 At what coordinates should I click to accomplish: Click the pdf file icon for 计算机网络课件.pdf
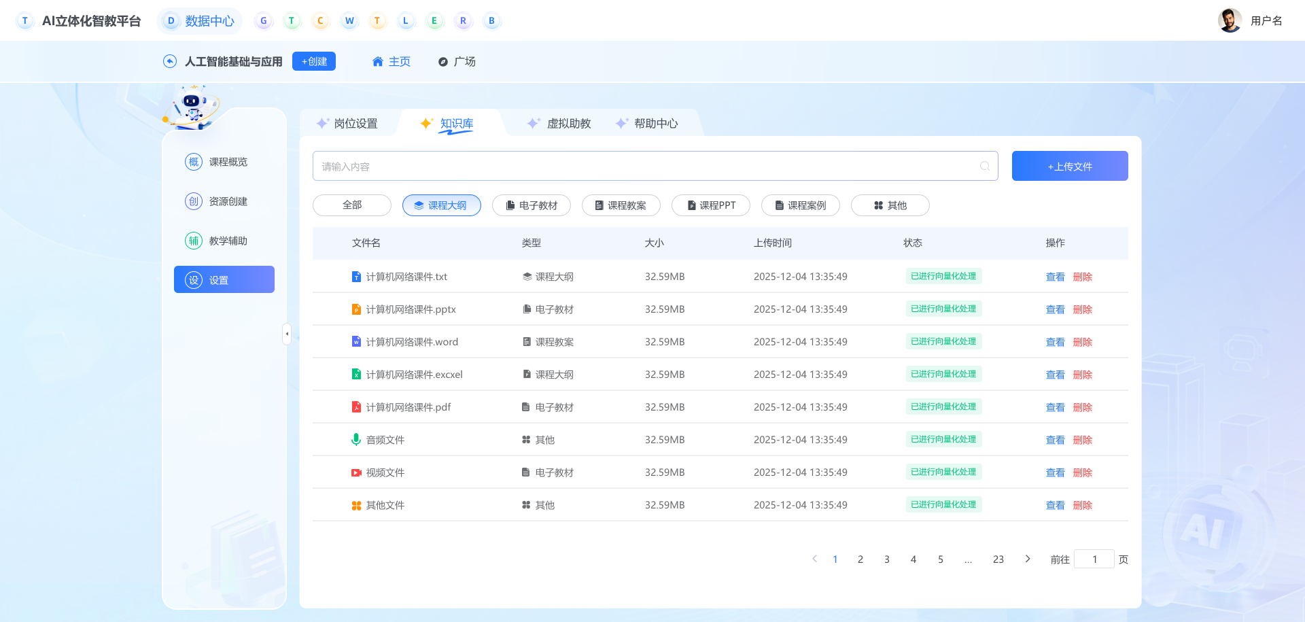pyautogui.click(x=356, y=407)
